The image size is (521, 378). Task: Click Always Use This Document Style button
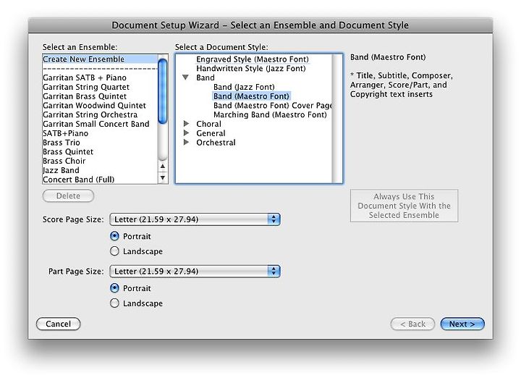tap(404, 206)
